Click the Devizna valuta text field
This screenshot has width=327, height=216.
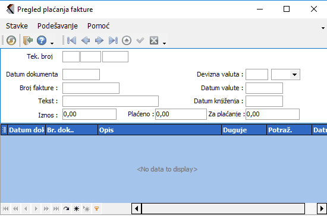257,75
